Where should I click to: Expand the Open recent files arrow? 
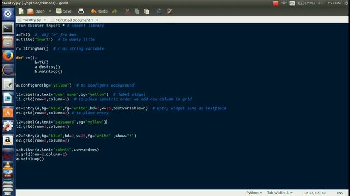click(x=50, y=11)
